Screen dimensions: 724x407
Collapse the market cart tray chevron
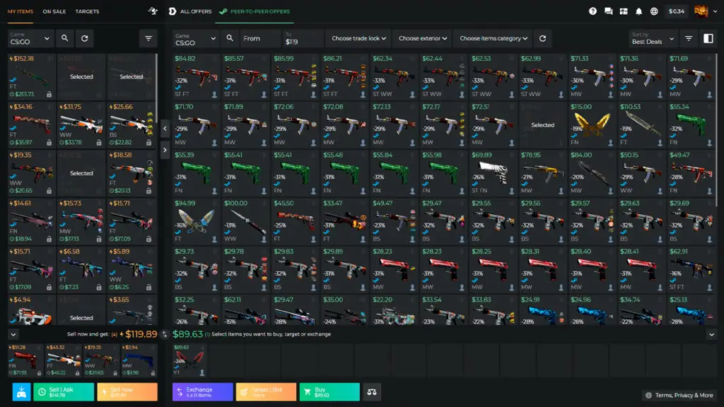pyautogui.click(x=711, y=334)
